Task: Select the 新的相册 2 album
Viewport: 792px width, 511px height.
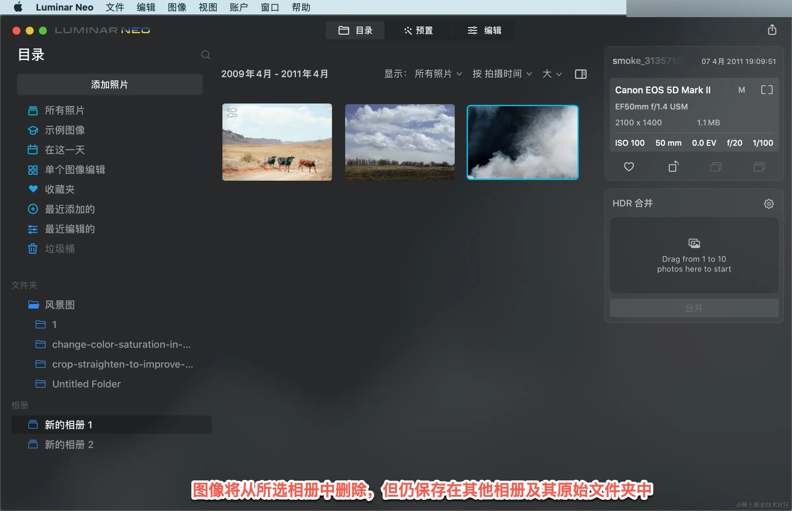Action: (69, 444)
